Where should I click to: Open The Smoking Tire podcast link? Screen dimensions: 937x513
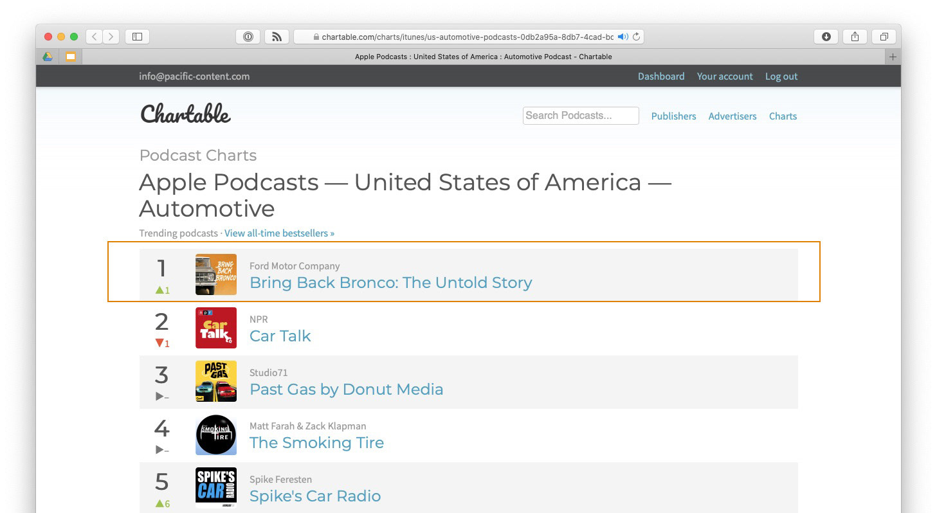316,443
